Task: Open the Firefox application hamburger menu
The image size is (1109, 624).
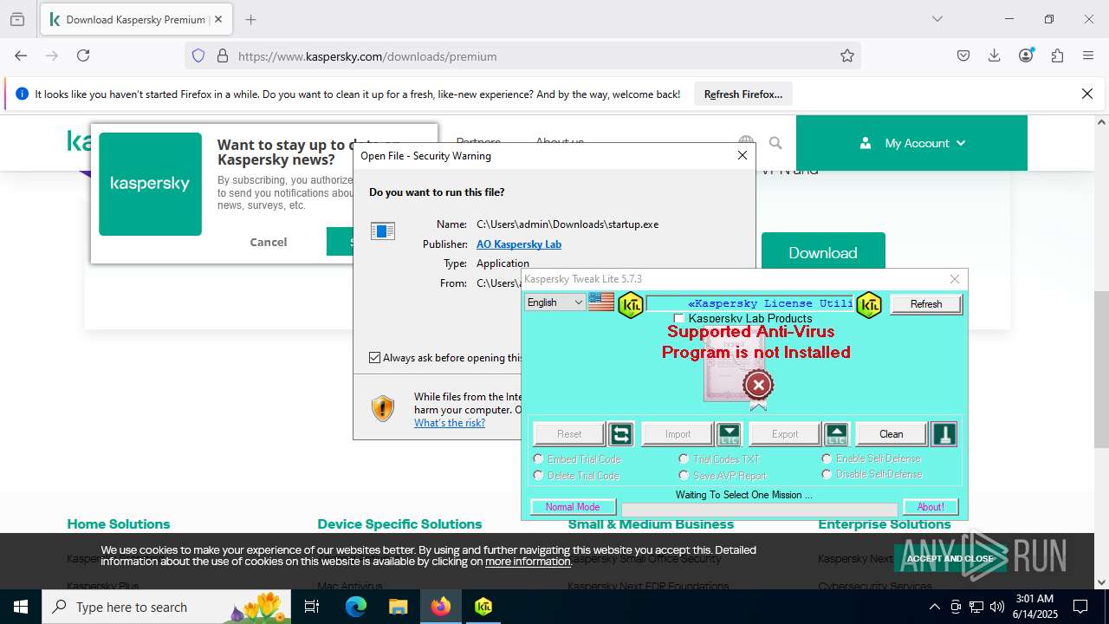Action: (1088, 55)
